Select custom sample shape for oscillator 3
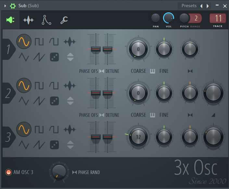 tap(70, 129)
